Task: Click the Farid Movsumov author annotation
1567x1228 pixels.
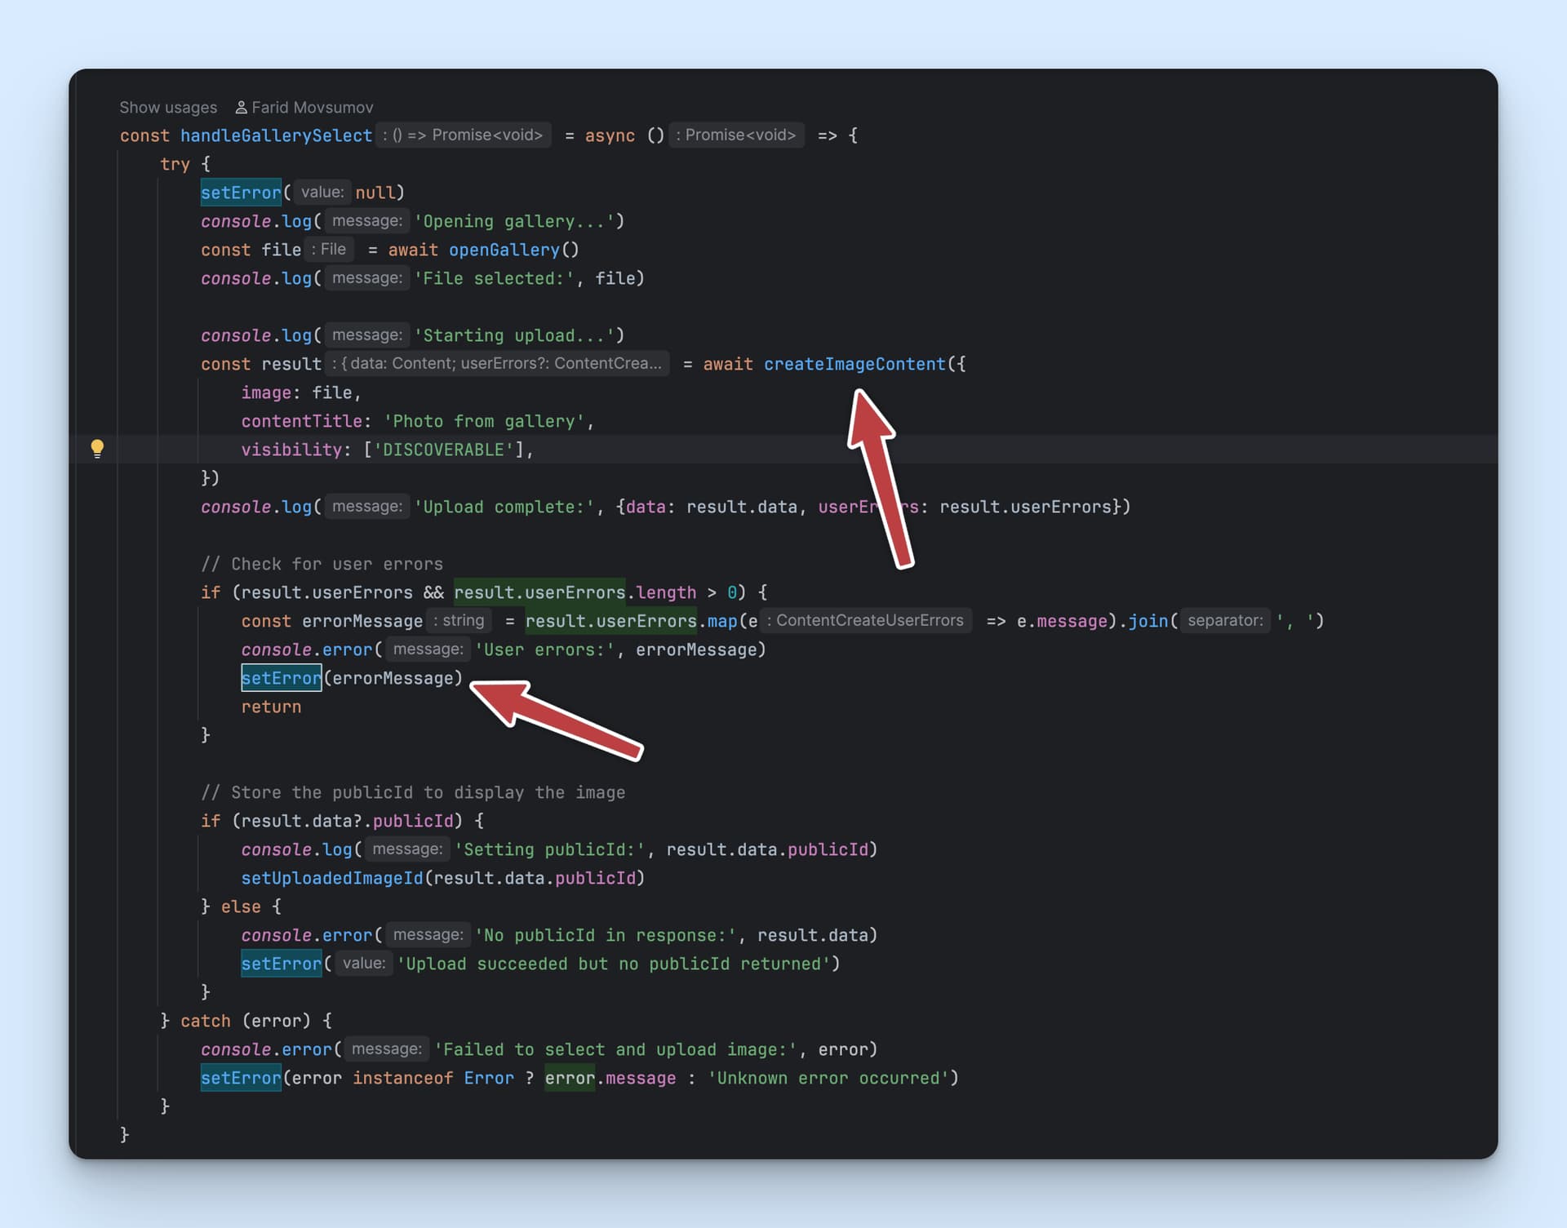Action: point(312,108)
